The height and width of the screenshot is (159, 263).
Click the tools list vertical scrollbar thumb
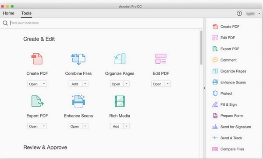[x=201, y=48]
